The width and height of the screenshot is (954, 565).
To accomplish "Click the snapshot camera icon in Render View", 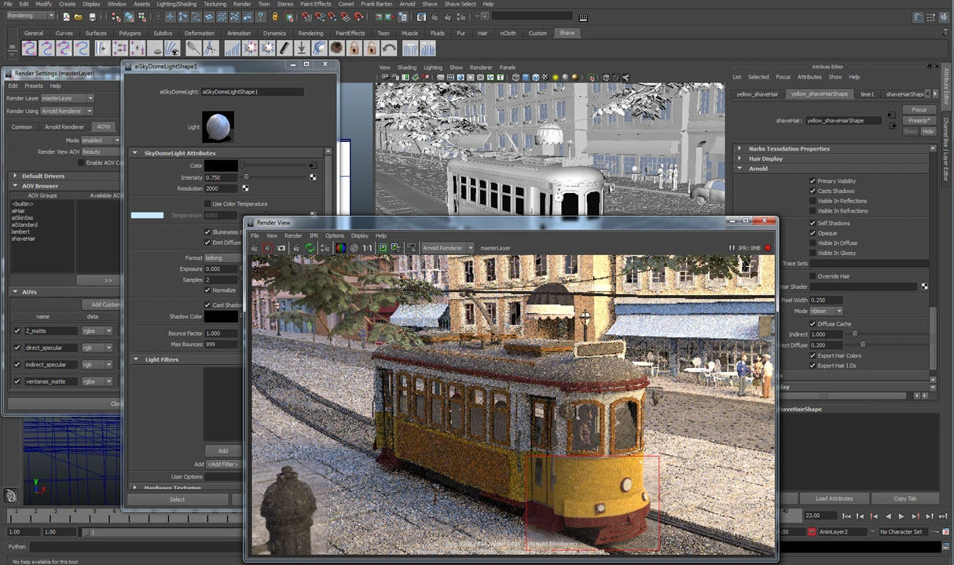I will 281,248.
